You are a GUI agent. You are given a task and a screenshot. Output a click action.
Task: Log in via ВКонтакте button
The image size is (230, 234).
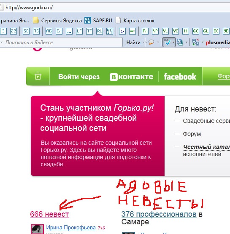tap(131, 77)
